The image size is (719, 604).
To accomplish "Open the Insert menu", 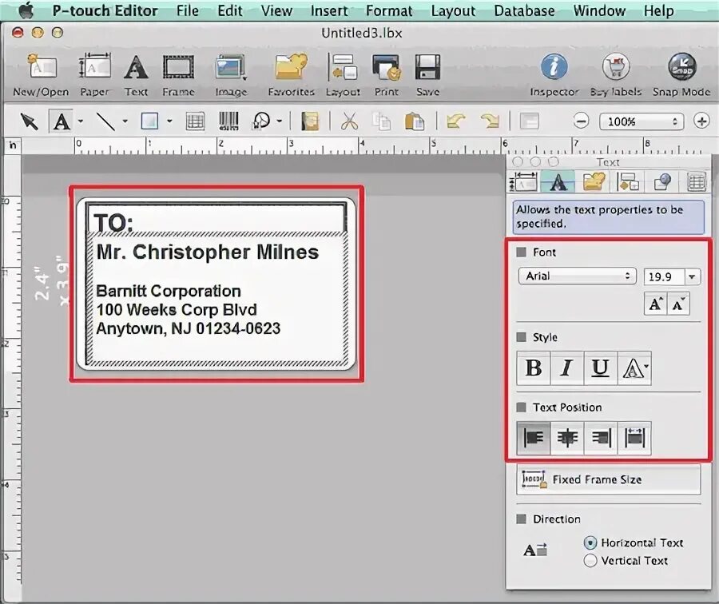I will coord(329,10).
